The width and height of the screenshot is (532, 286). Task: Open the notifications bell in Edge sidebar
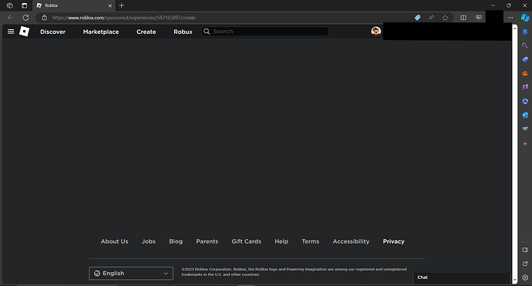(x=525, y=32)
